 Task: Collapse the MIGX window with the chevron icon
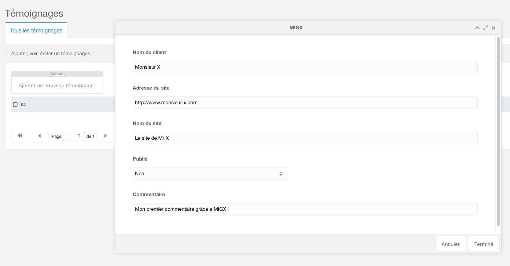477,28
